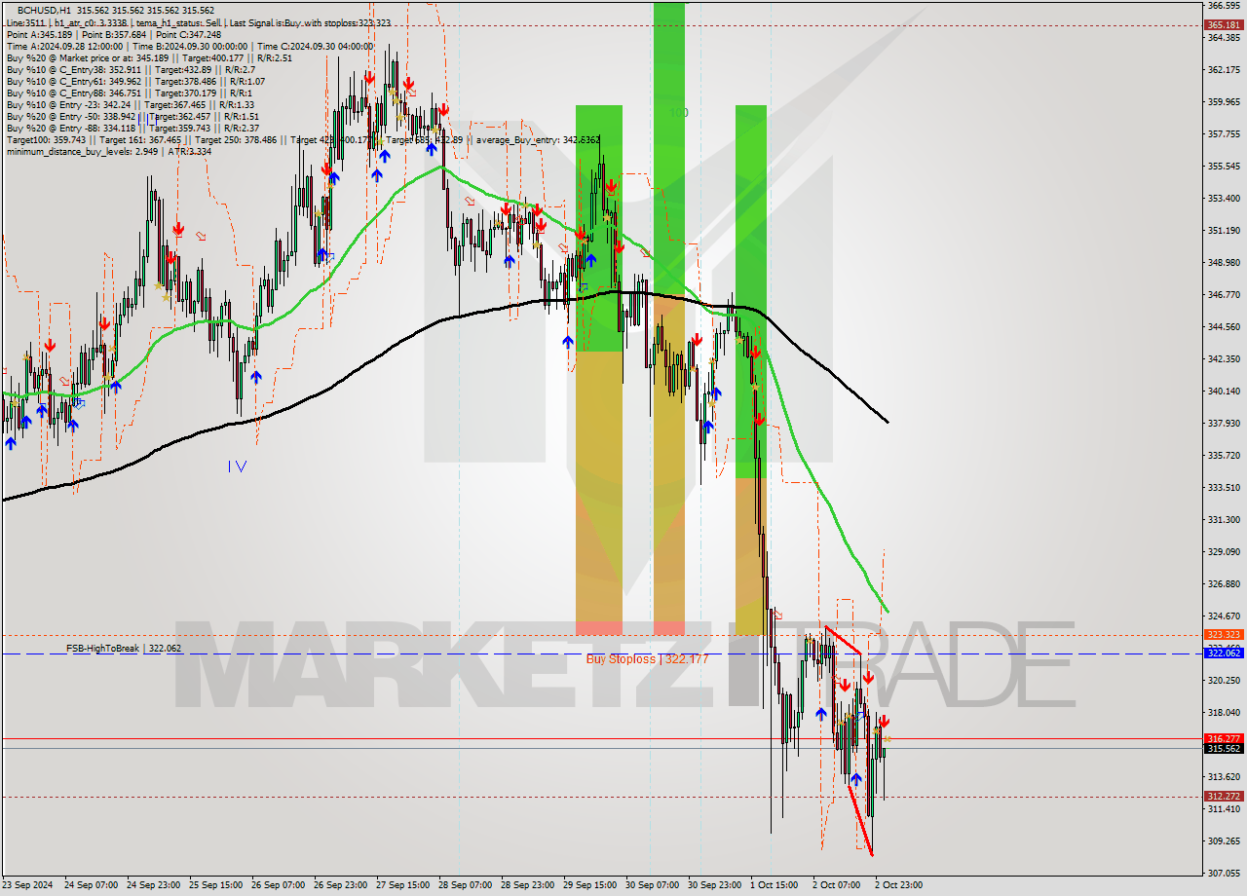Click the '23 Sep 2024' date label

pos(29,885)
